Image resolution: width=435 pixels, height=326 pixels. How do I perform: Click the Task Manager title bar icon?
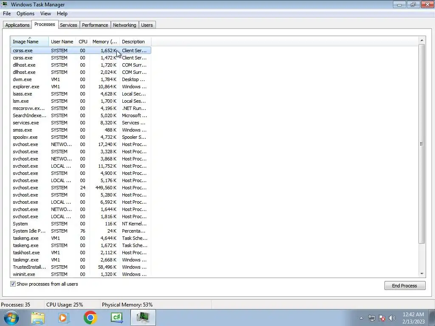[5, 4]
